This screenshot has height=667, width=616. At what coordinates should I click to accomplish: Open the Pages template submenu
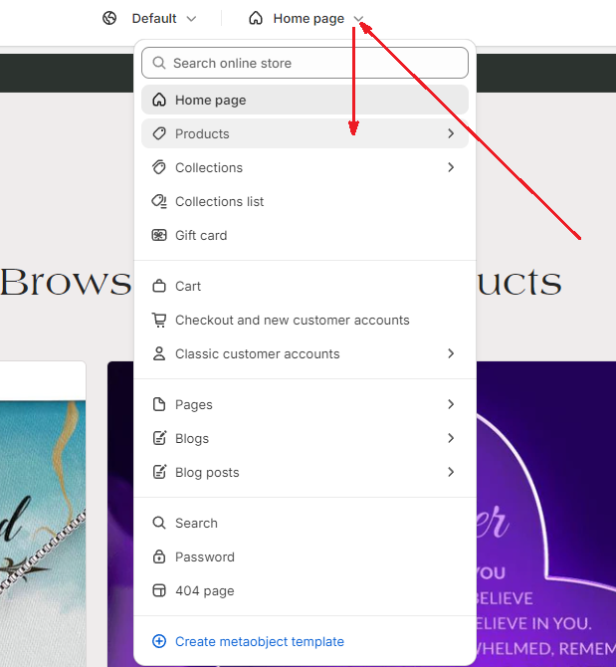point(305,404)
